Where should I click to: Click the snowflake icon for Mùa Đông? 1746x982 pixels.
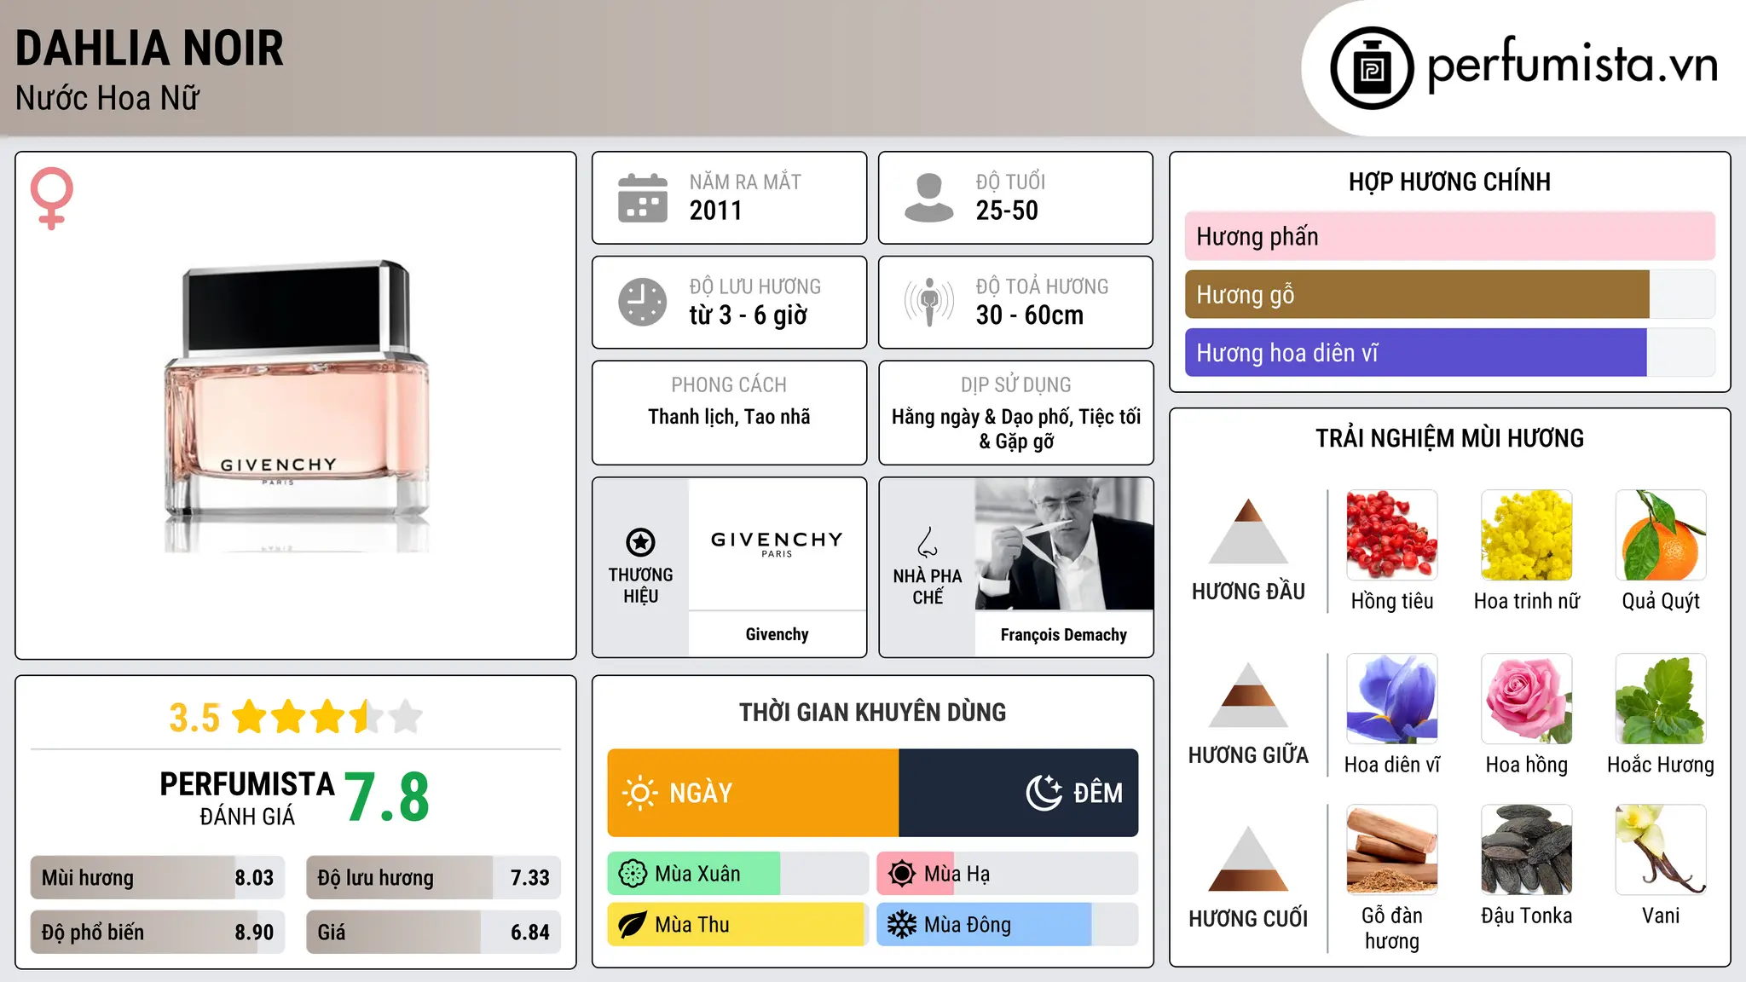click(901, 925)
